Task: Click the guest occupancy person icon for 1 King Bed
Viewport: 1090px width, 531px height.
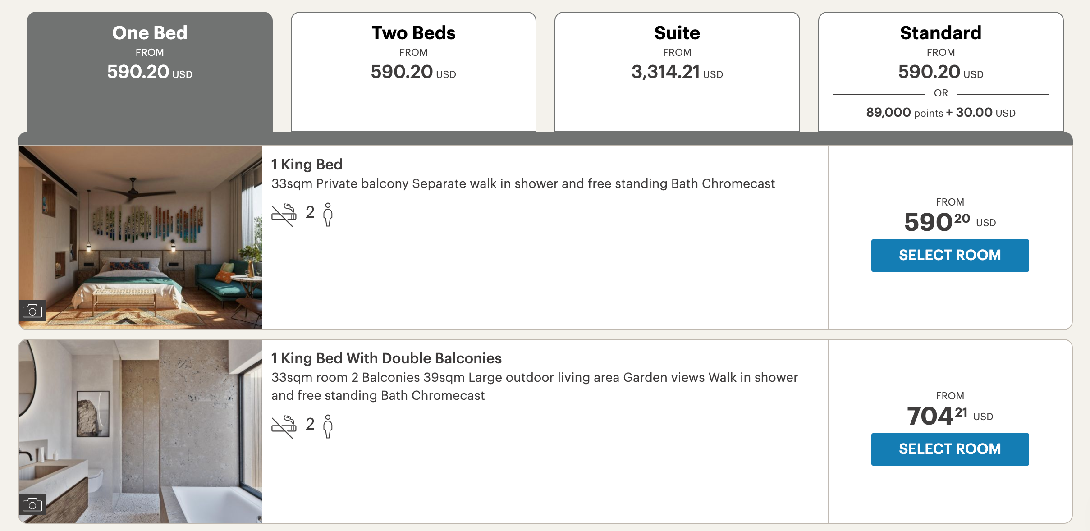Action: point(328,214)
